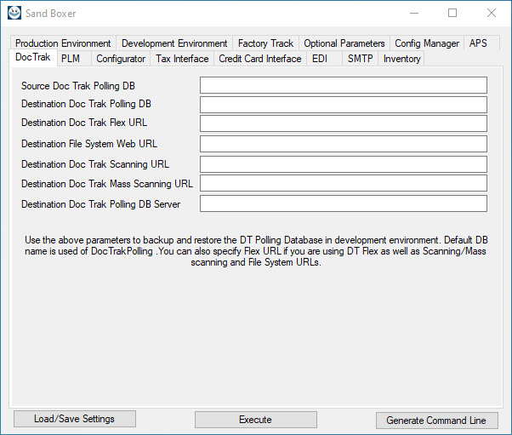Image resolution: width=512 pixels, height=435 pixels.
Task: Switch to the Production Environment tab
Action: coord(63,43)
